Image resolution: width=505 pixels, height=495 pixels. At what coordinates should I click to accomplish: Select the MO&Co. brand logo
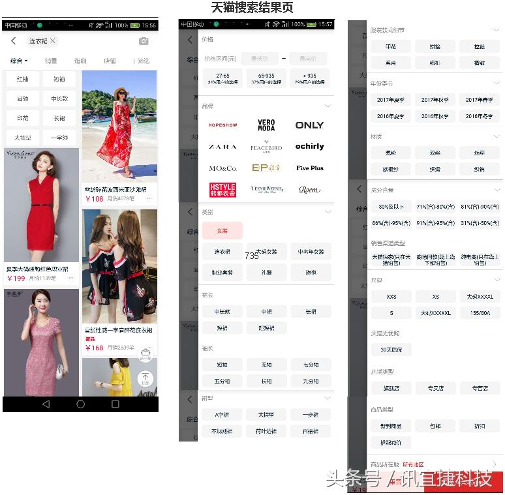point(223,168)
